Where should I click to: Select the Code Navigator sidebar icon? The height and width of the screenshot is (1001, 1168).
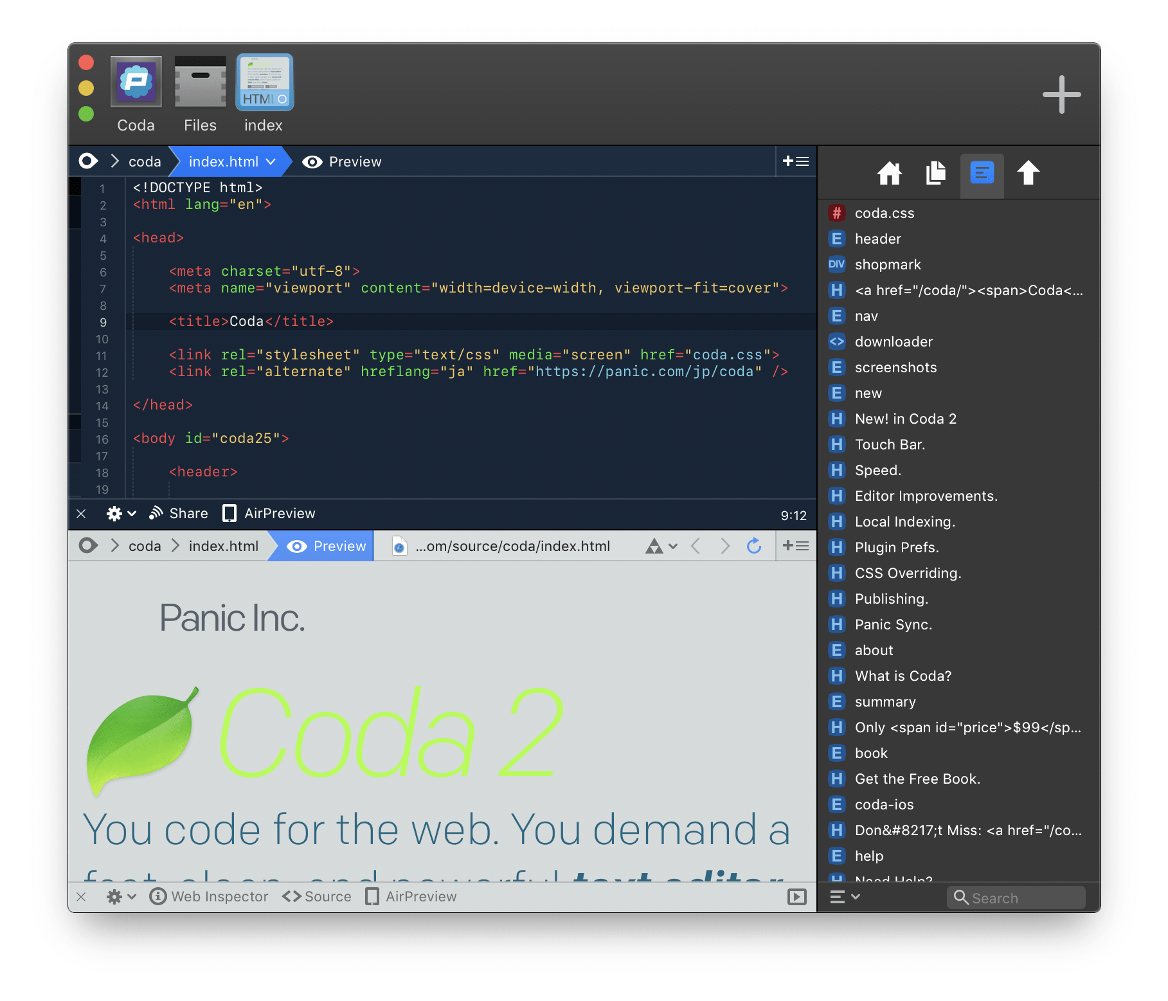pyautogui.click(x=982, y=174)
